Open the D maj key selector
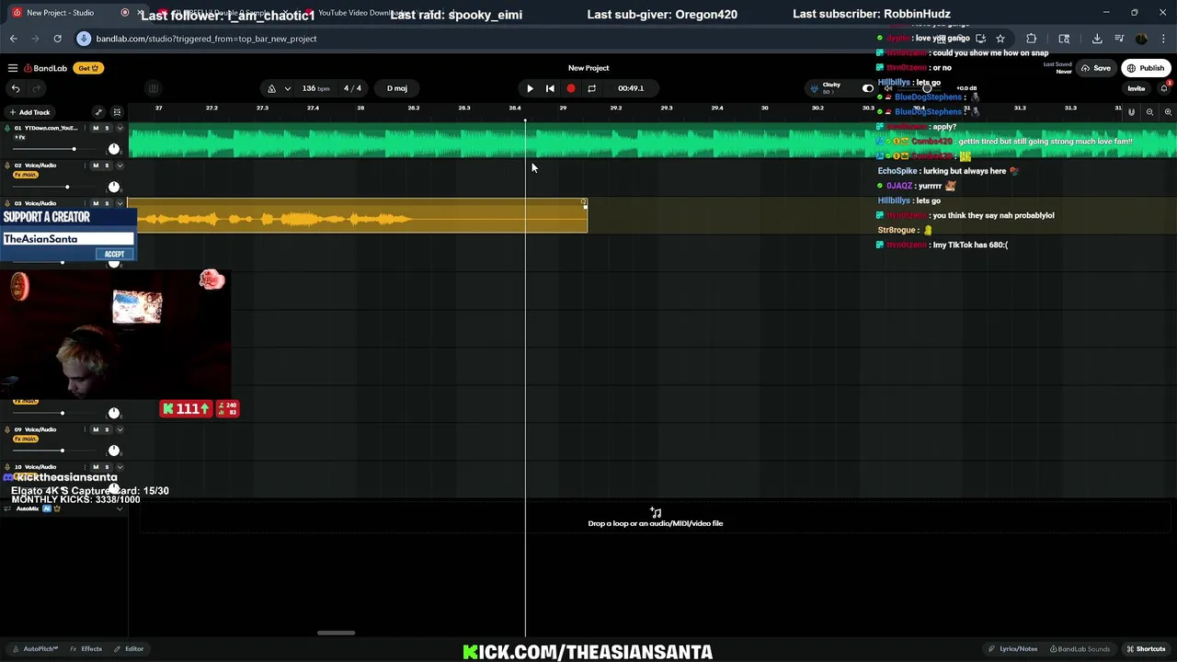The image size is (1177, 662). coord(397,88)
